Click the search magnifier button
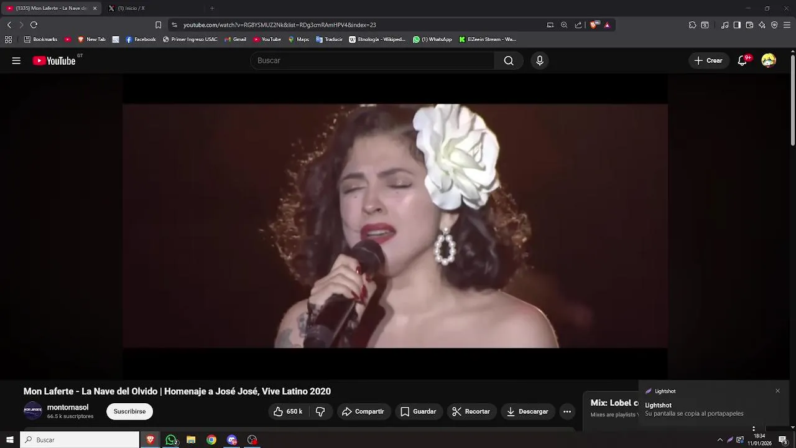Image resolution: width=796 pixels, height=448 pixels. point(509,60)
